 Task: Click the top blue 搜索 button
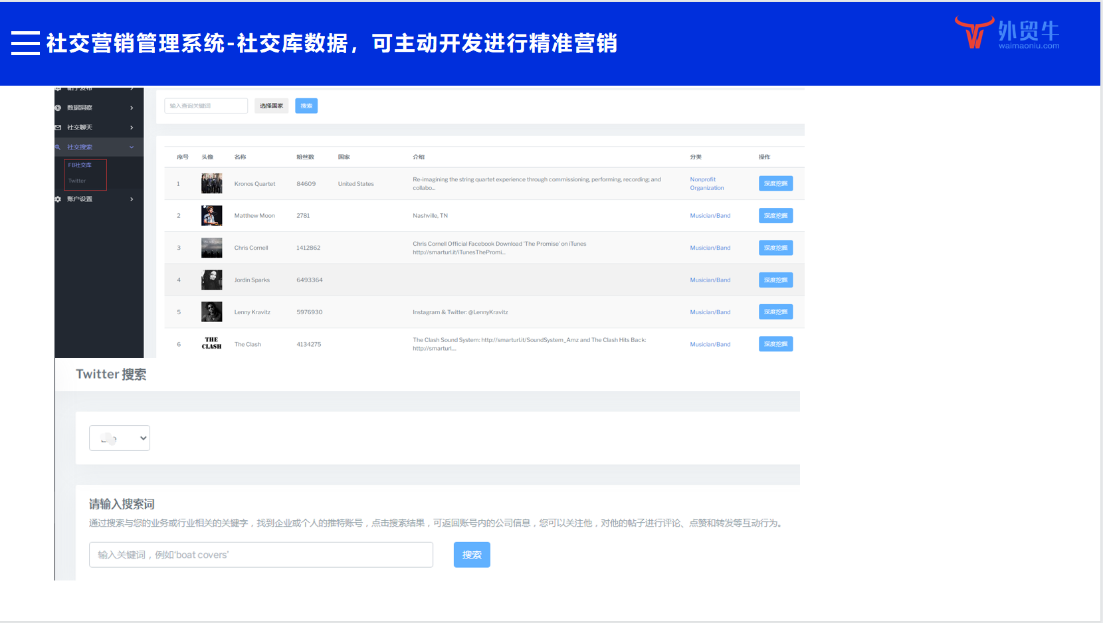pos(306,106)
